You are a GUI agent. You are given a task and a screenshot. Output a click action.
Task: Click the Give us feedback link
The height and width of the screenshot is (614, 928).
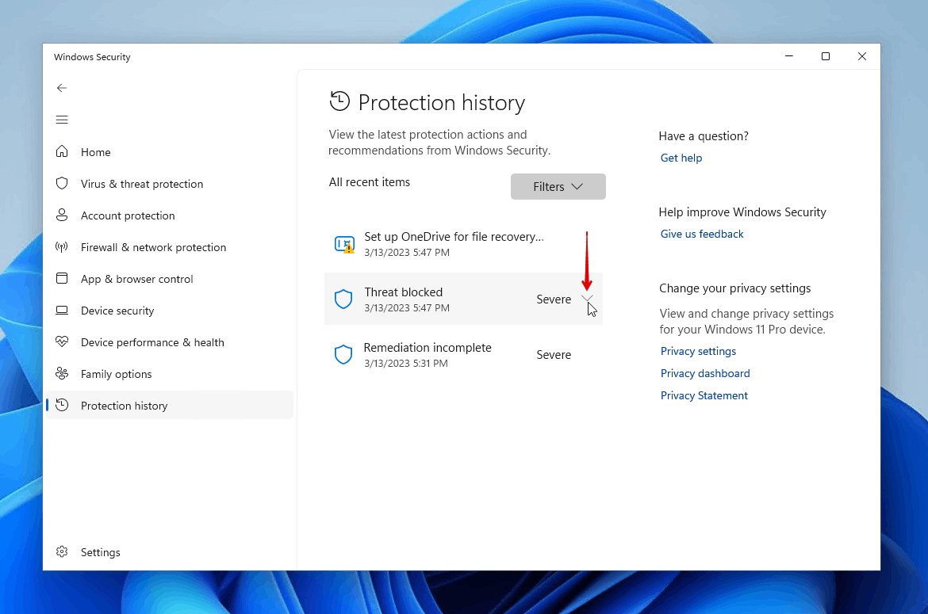(702, 234)
